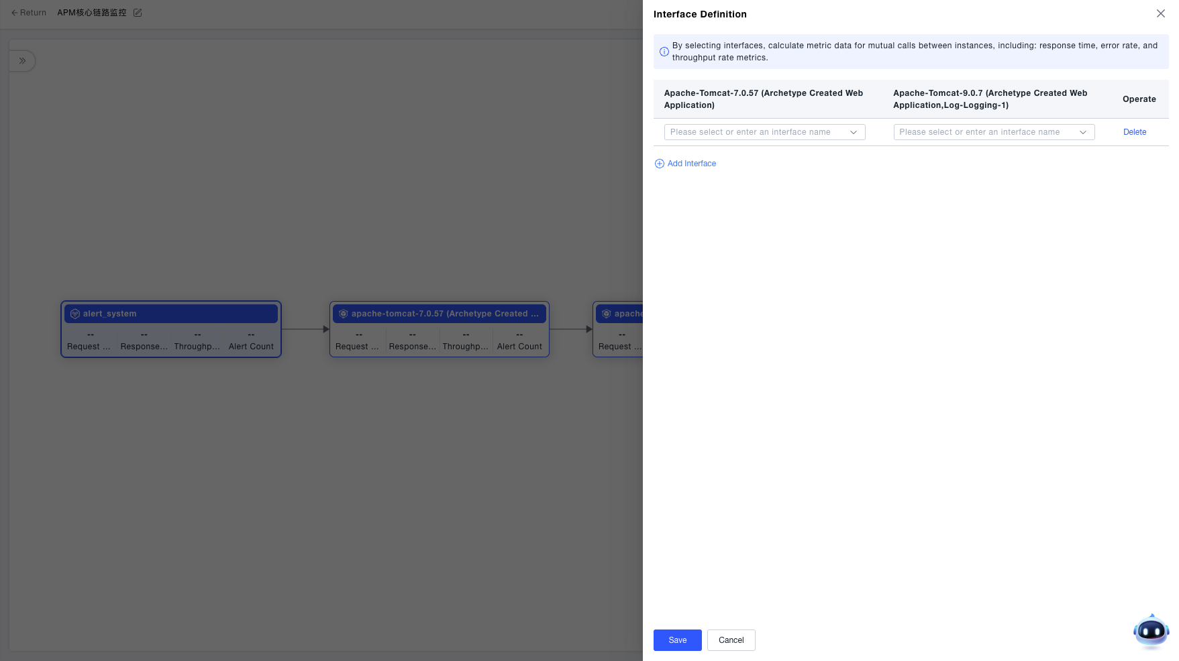Click the third apache node's cube icon
The height and width of the screenshot is (661, 1179).
[607, 314]
